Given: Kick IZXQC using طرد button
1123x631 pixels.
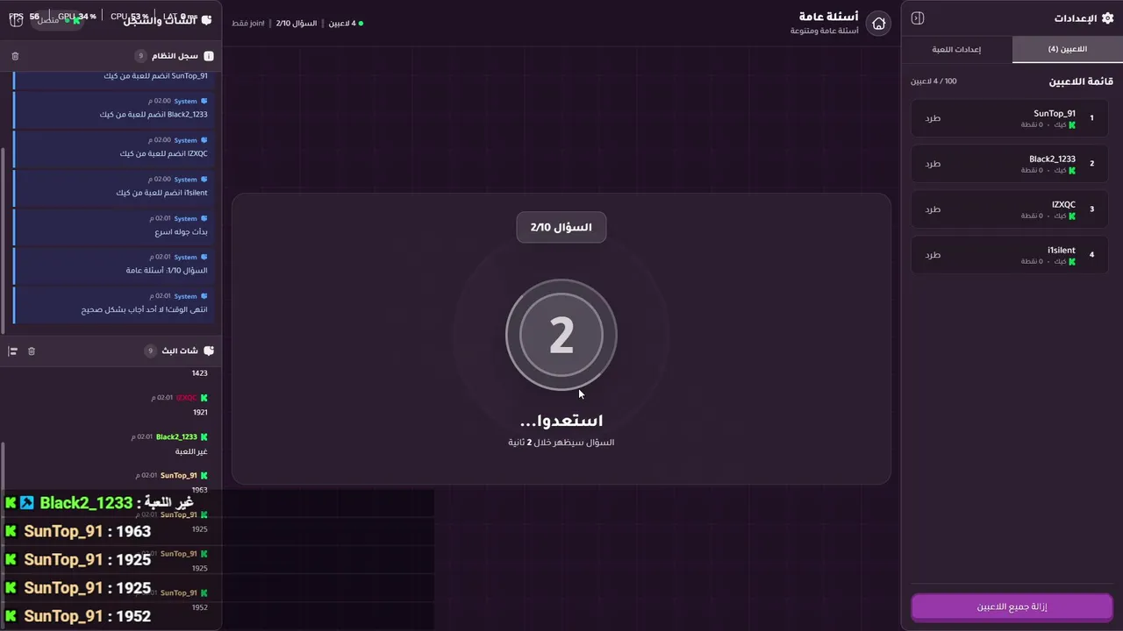Looking at the screenshot, I should 933,209.
